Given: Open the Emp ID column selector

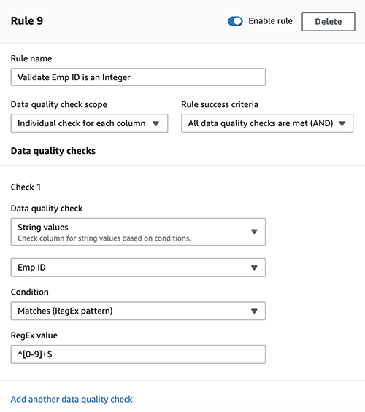Looking at the screenshot, I should point(138,268).
